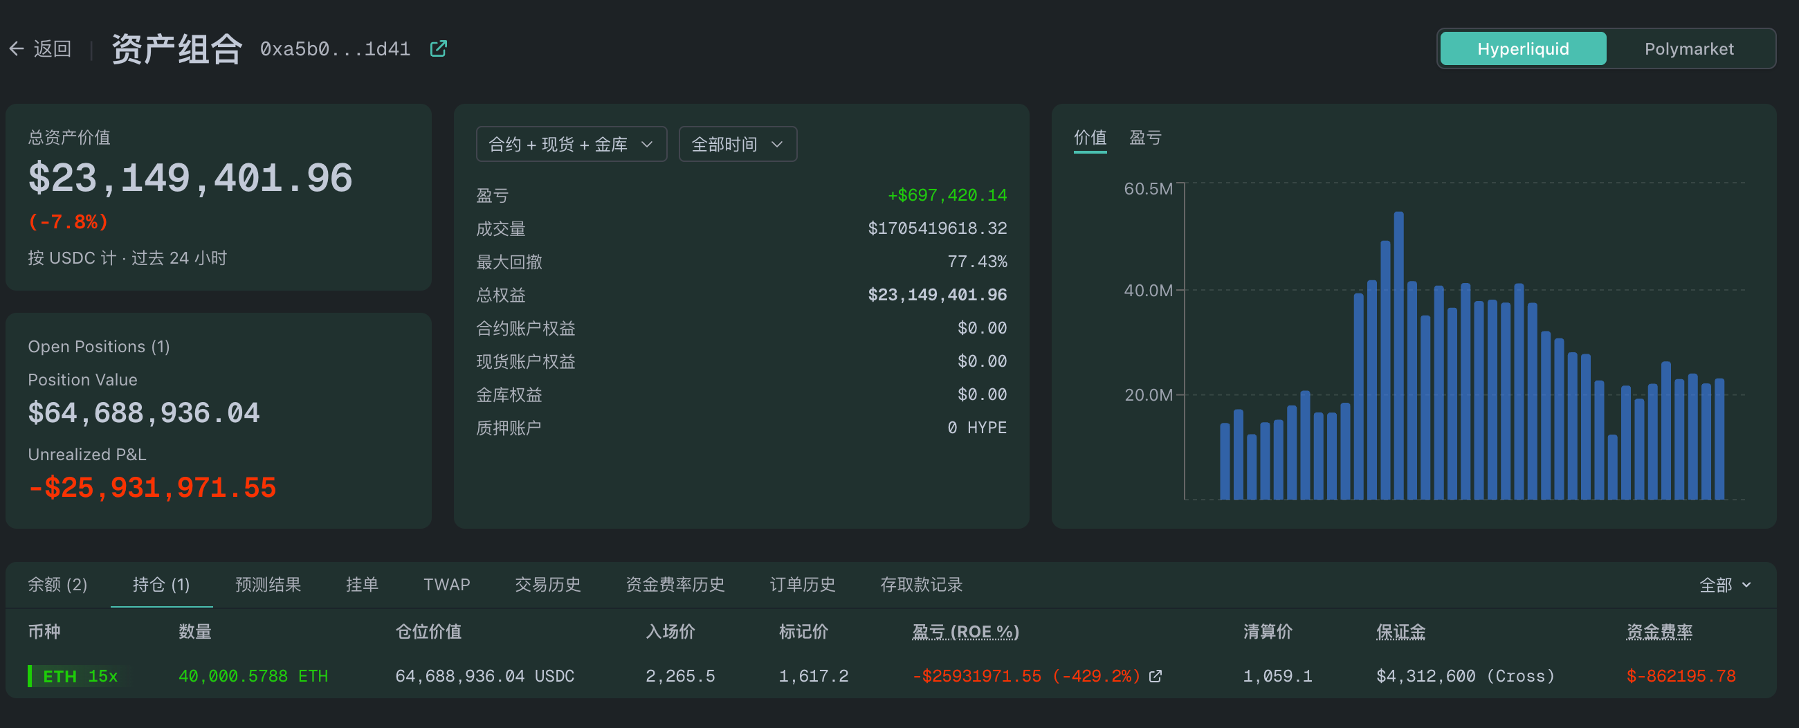The width and height of the screenshot is (1799, 728).
Task: Click the 最大回撤 value 77.43%
Action: tap(977, 262)
